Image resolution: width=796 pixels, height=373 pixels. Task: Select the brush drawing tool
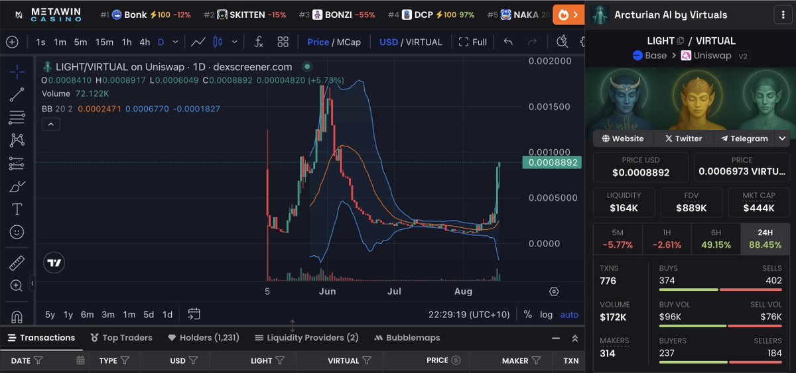pos(17,187)
